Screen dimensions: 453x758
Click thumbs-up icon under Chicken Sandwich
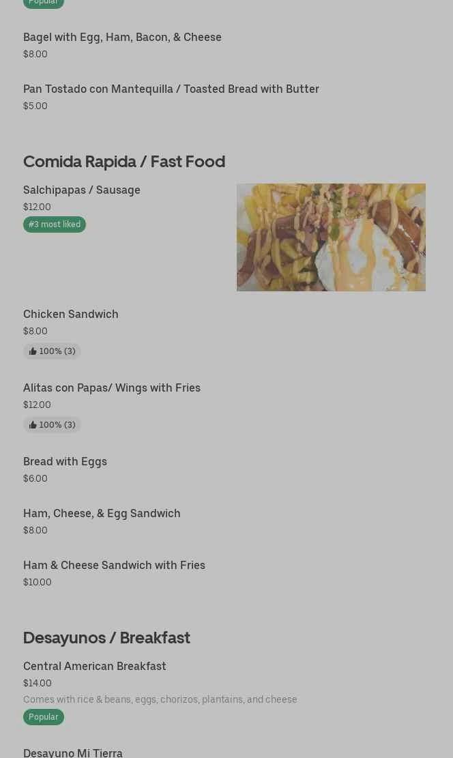33,351
